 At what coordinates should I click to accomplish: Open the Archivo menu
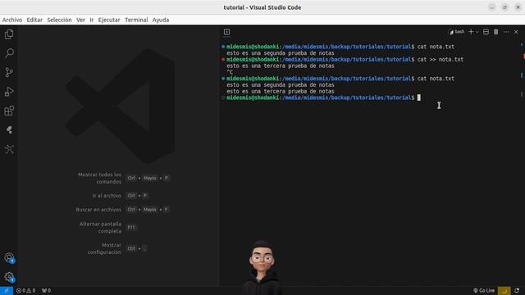pos(12,20)
